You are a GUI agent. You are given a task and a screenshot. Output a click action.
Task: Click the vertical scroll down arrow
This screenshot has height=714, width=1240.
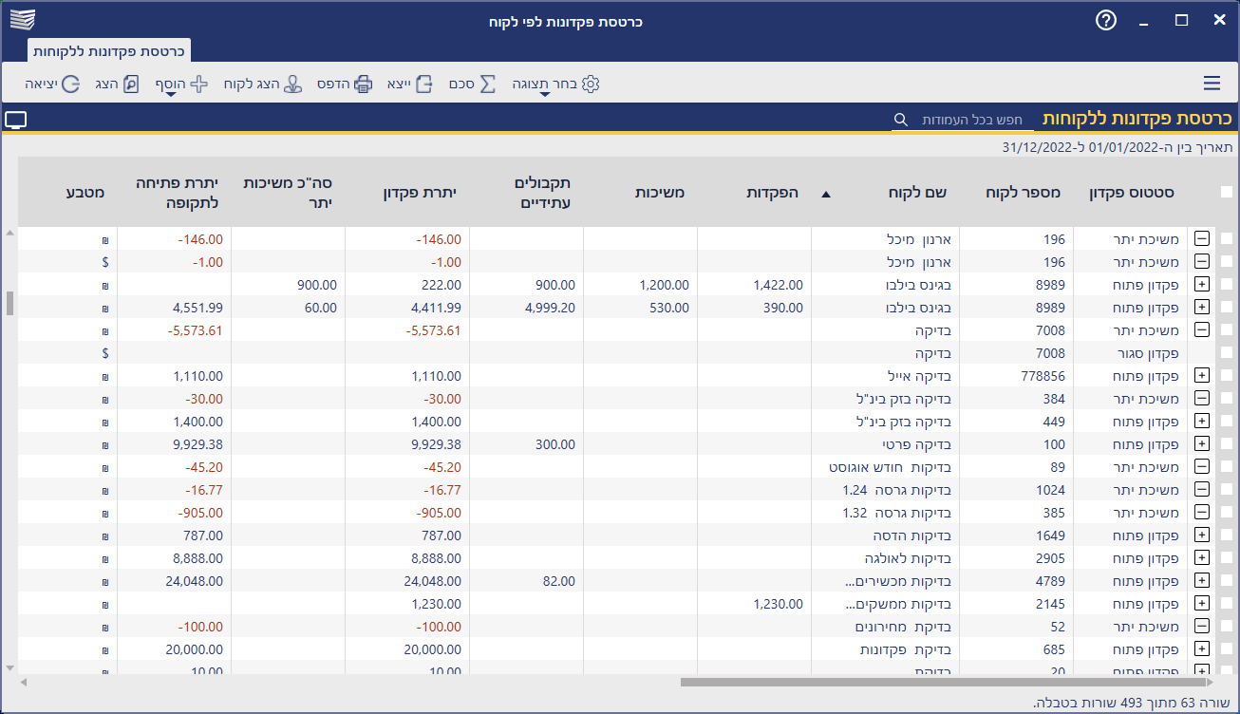9,667
